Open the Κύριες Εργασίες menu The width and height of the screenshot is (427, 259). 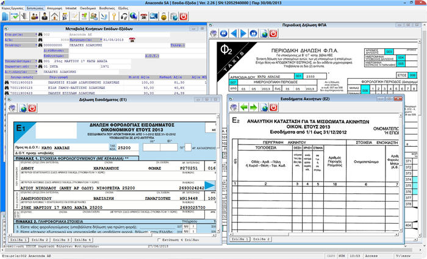(13, 9)
